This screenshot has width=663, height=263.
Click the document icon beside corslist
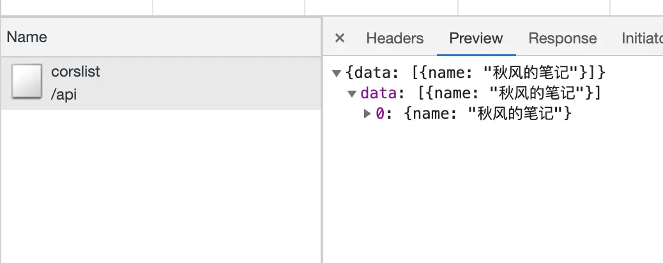pos(27,81)
